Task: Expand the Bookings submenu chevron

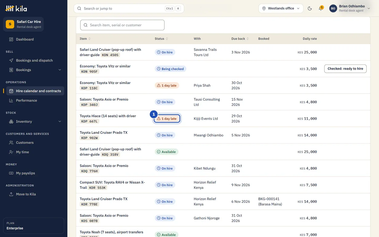Action: pos(60,70)
